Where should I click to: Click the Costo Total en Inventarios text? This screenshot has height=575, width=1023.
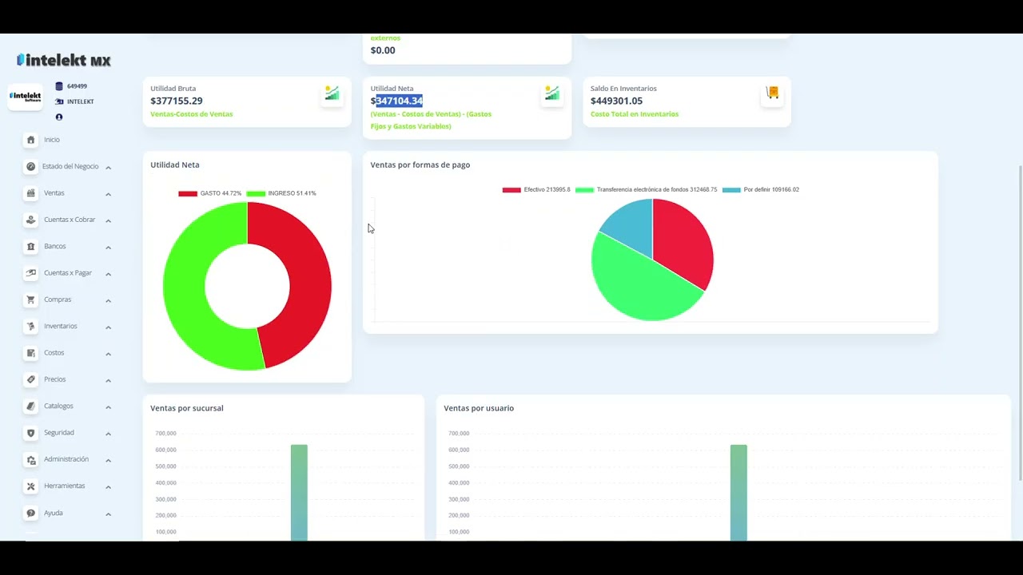(x=635, y=114)
